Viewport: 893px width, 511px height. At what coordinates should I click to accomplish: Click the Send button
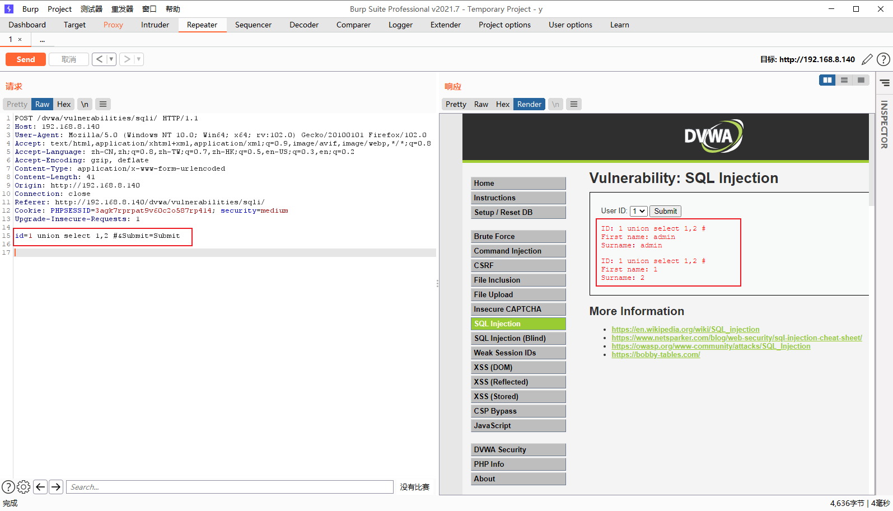pyautogui.click(x=26, y=59)
